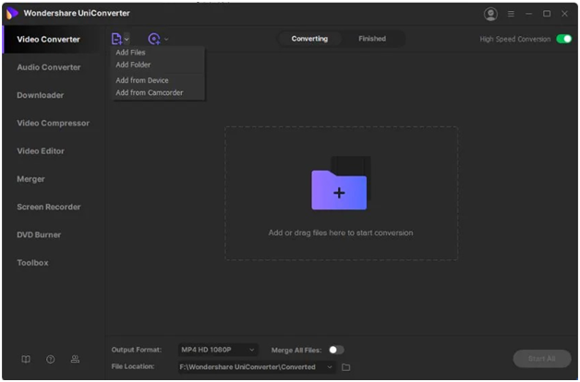The image size is (580, 382).
Task: Expand the Add Files dropdown arrow
Action: [127, 39]
